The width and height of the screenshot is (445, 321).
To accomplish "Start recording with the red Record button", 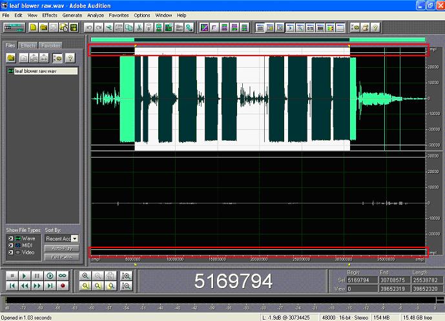I will (63, 286).
